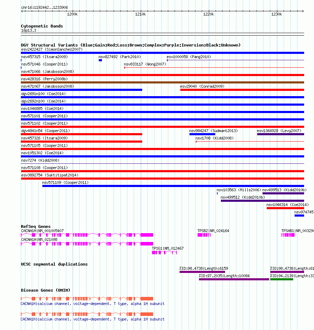The height and width of the screenshot is (330, 314).
Task: Select dgv4841n54 (Cooper2011) label
Action: click(46, 130)
